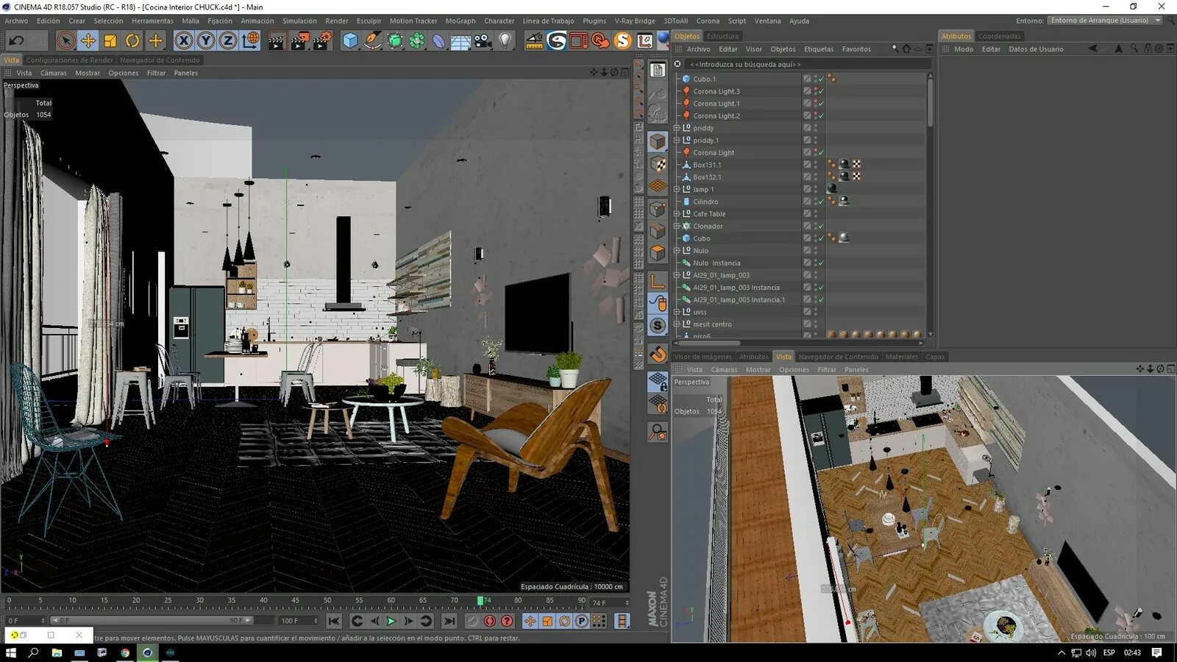The width and height of the screenshot is (1177, 662).
Task: Click the Freehand spline pen icon
Action: pos(371,41)
